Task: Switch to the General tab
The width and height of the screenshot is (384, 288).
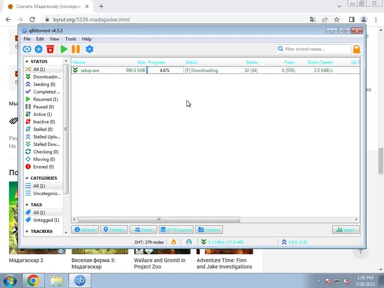Action: point(85,230)
